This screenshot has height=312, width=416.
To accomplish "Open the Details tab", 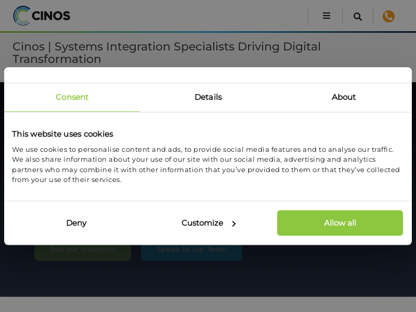I will click(208, 97).
